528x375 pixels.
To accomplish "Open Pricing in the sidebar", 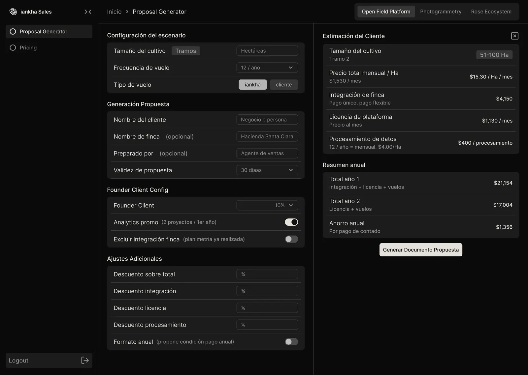I will pos(49,48).
